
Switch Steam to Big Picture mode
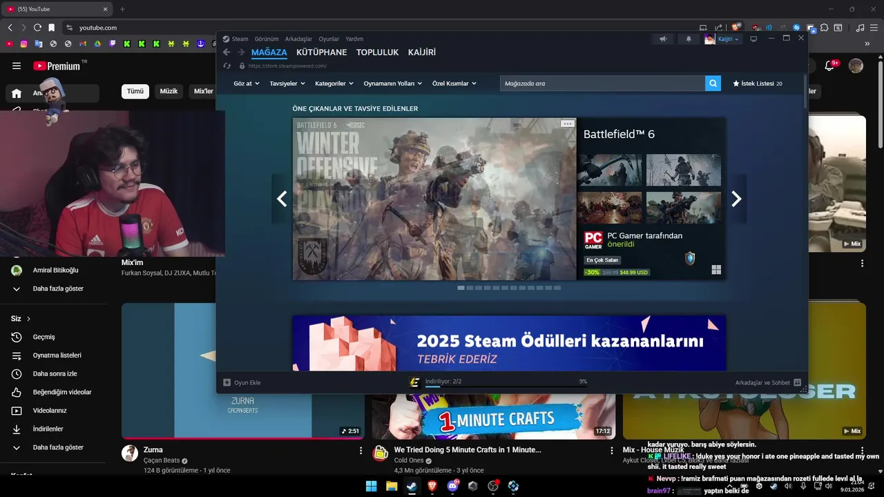pyautogui.click(x=753, y=39)
